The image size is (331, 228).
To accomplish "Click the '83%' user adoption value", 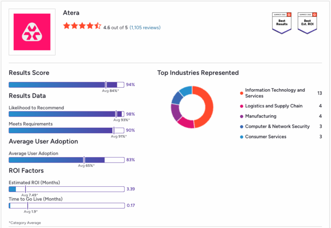I will [131, 160].
